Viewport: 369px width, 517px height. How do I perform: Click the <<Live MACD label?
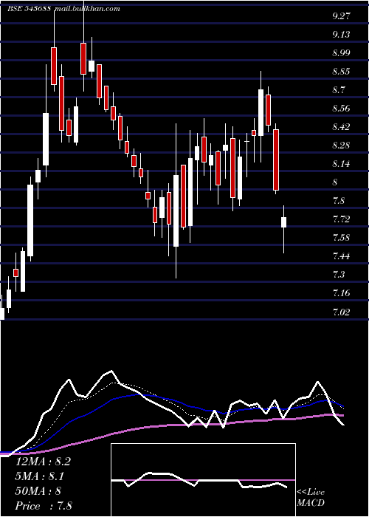coord(311,498)
